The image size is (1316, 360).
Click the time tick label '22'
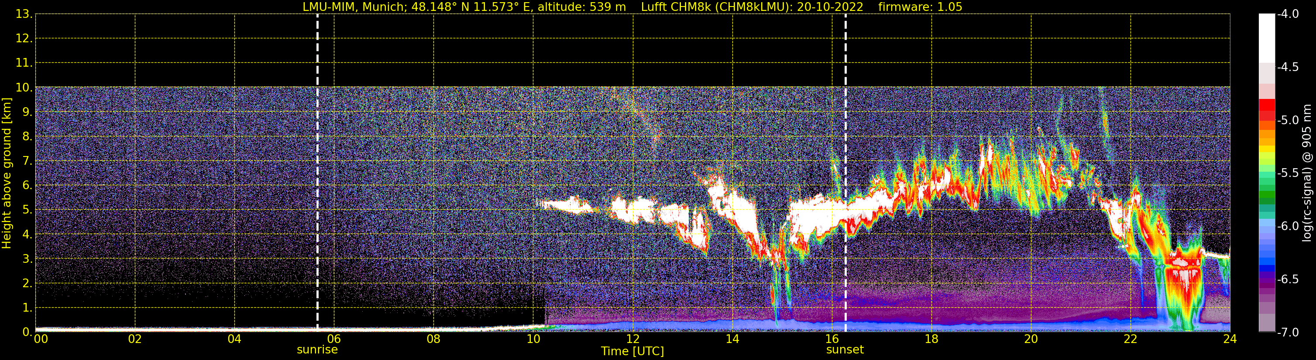[x=1130, y=339]
